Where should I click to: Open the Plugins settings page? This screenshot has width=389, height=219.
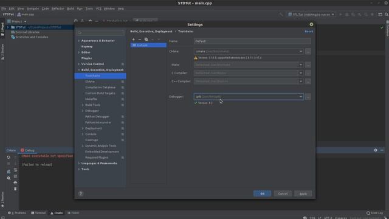(x=86, y=58)
